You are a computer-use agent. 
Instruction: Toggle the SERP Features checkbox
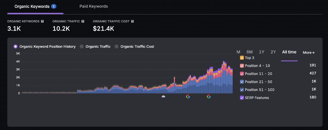pyautogui.click(x=242, y=98)
